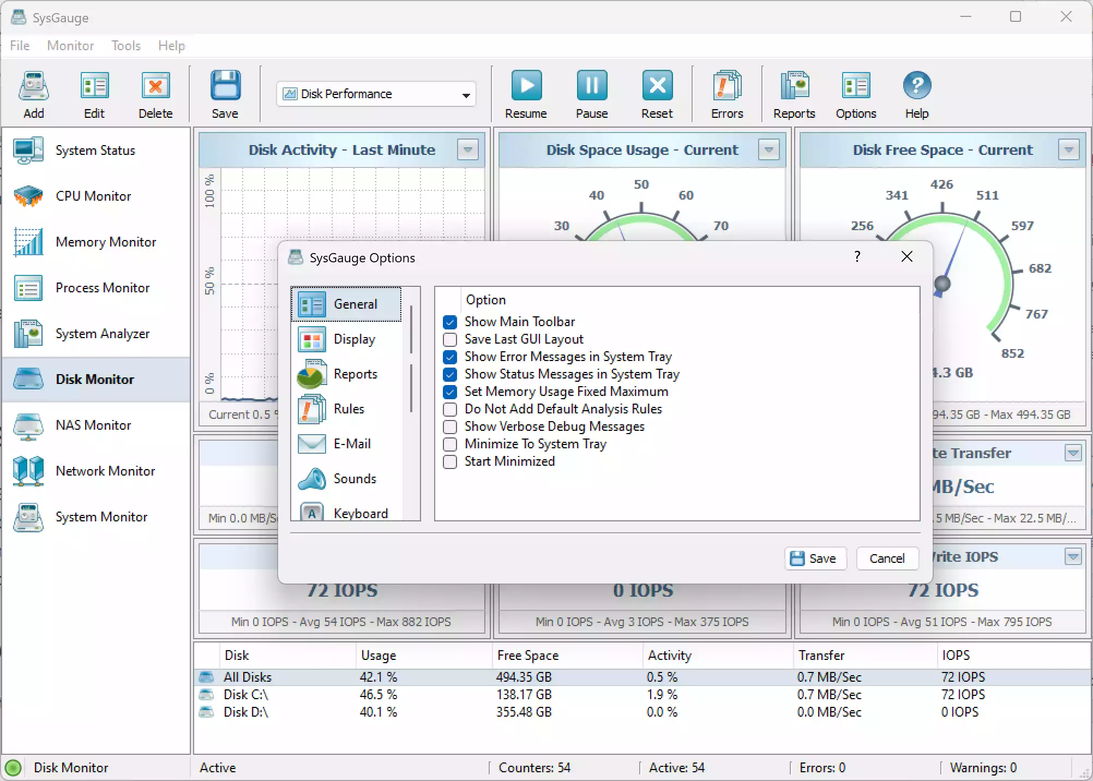Click Cancel button in Options dialog
The height and width of the screenshot is (781, 1093).
tap(887, 558)
